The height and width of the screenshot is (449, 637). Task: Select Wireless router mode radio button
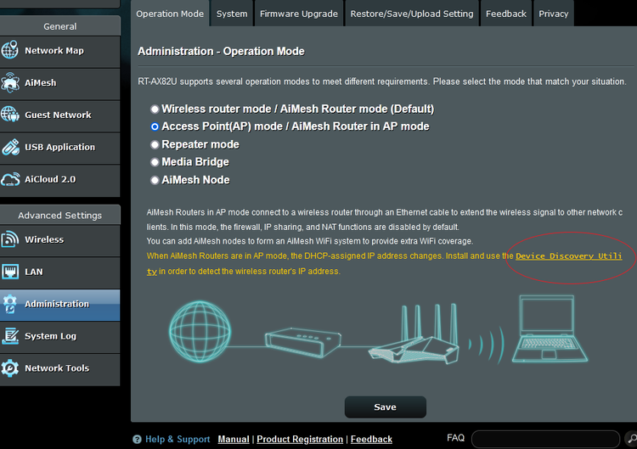[155, 109]
